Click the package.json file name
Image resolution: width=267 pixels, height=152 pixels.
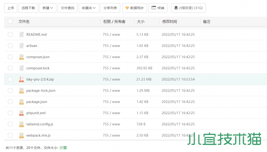[x=37, y=102]
